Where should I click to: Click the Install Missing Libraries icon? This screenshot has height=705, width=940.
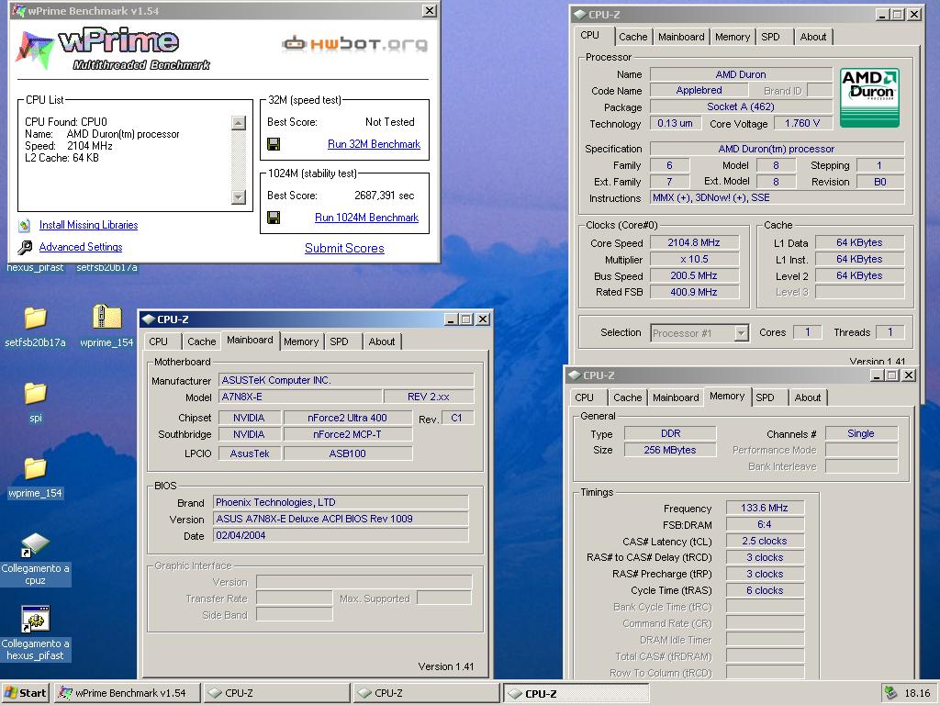click(x=25, y=226)
